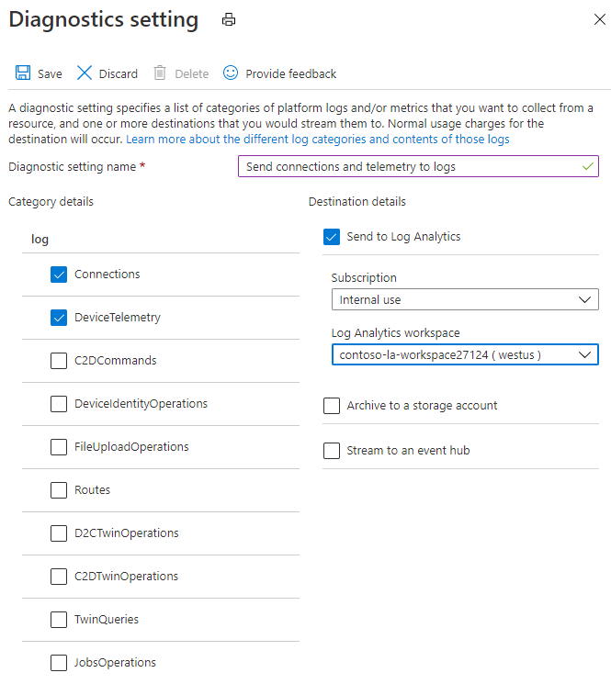Tick the TwinQueries checkbox
611x684 pixels.
(59, 620)
